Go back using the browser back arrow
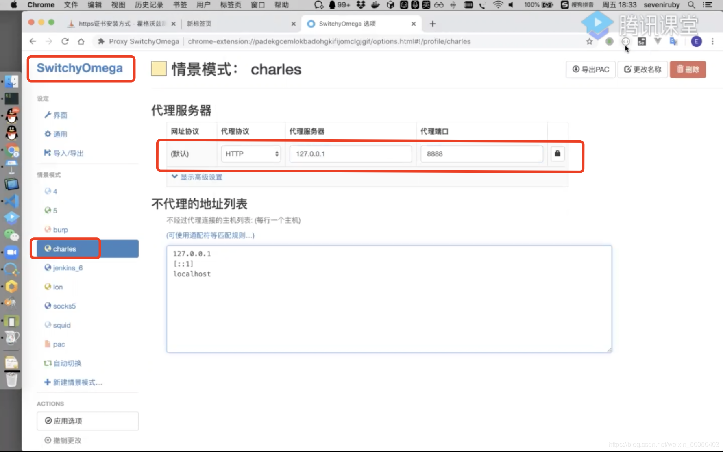The height and width of the screenshot is (452, 723). 33,41
